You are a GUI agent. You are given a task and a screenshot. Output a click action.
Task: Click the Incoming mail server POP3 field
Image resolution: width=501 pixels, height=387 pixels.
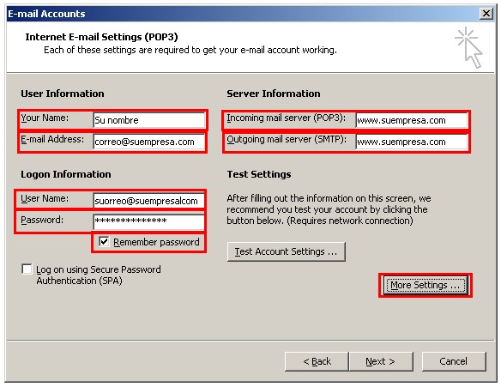412,120
